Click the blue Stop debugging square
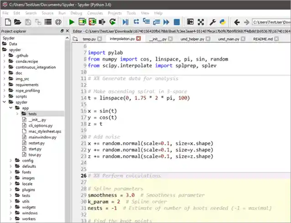The width and height of the screenshot is (291, 223). (177, 21)
